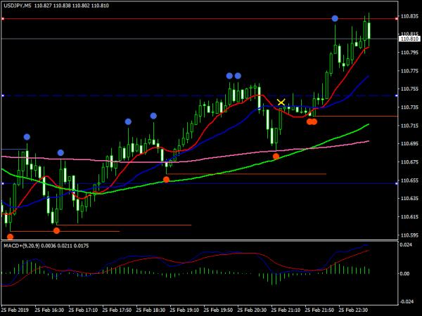422x316 pixels.
Task: Click the OHLC quote values 110.827 110.838 110.802 110.810
Action: tap(72, 6)
